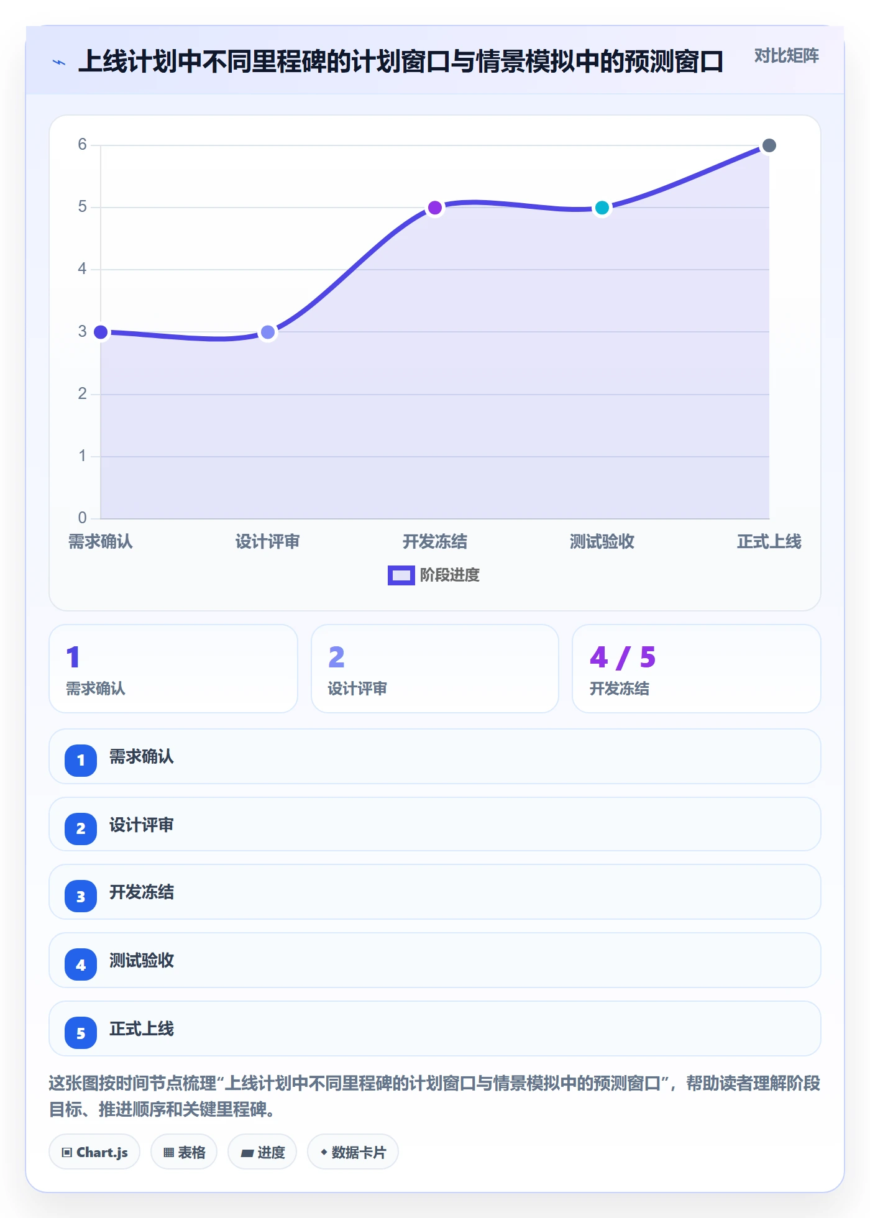Click the 数据卡片 tag chip
Screen dimensions: 870x1218
353,1152
